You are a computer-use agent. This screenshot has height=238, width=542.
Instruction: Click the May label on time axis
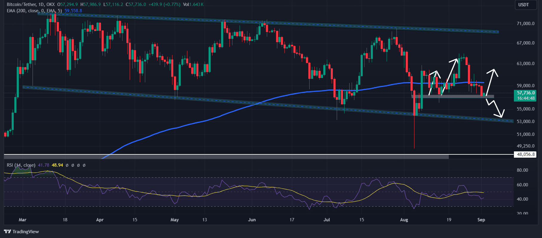174,220
